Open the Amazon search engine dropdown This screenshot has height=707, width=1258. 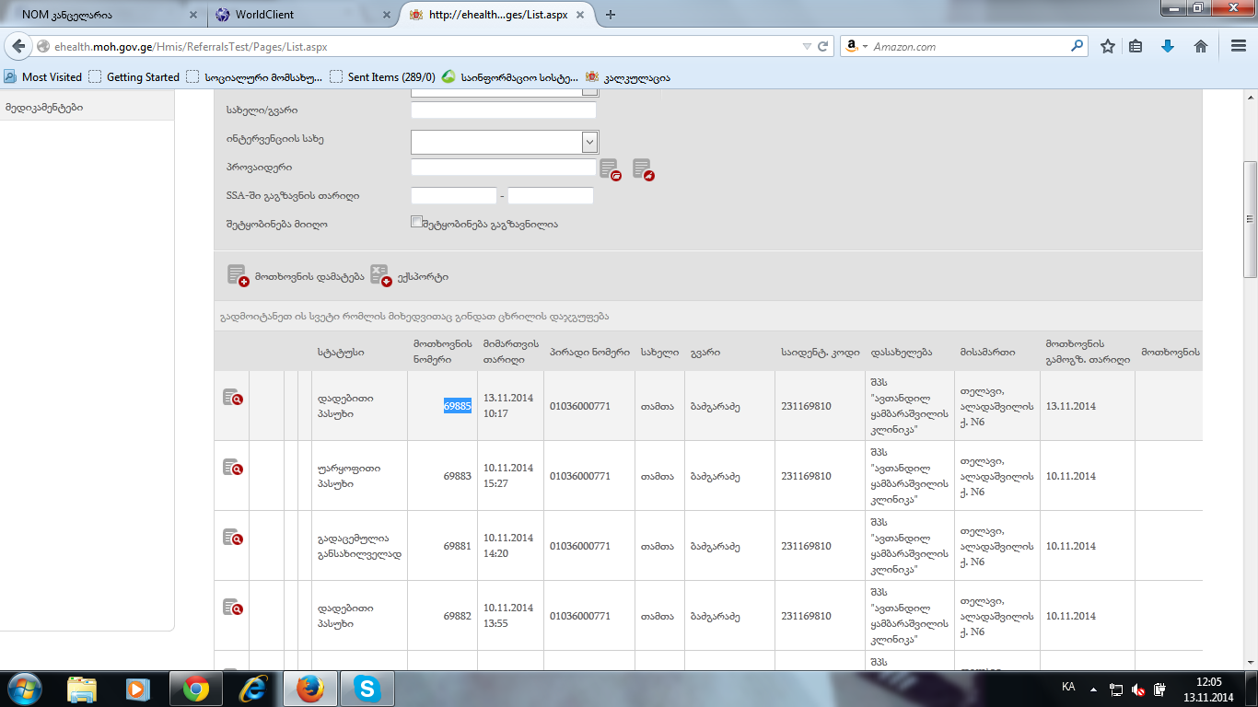[x=857, y=47]
